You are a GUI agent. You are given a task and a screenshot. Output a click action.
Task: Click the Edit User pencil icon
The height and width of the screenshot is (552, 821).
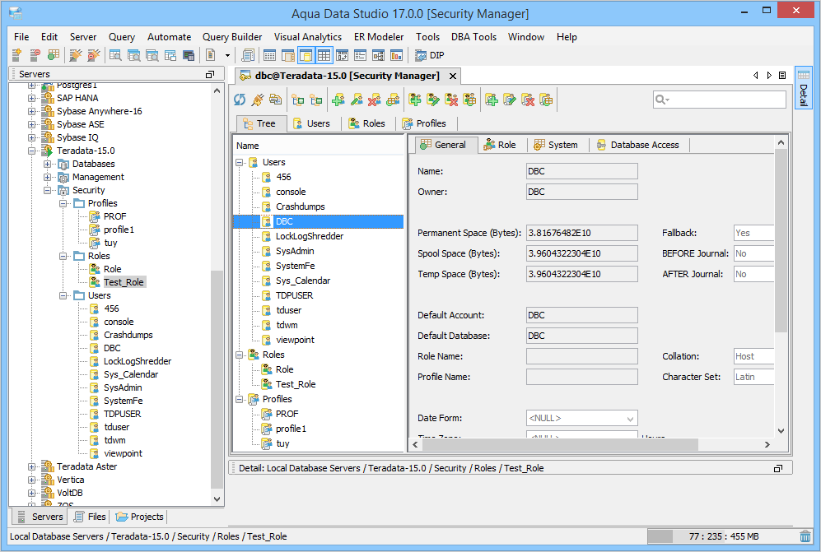pos(357,100)
